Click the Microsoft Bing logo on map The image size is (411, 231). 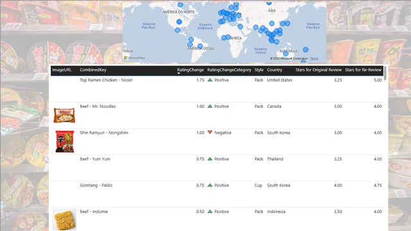point(134,58)
